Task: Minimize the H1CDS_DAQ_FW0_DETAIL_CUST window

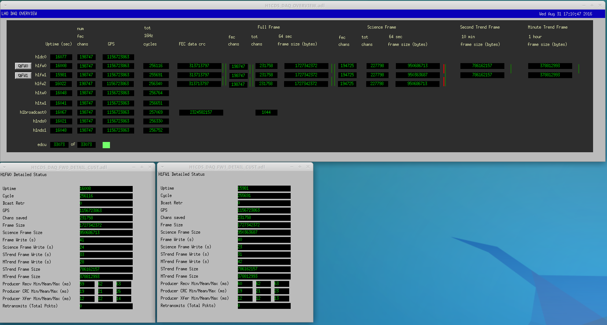Action: coord(134,167)
